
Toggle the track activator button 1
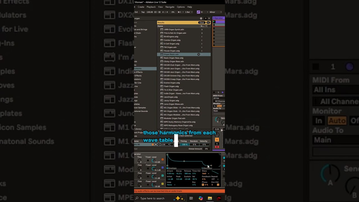tap(217, 140)
